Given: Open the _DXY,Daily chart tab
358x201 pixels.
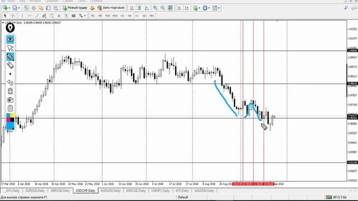Looking at the screenshot, I should [x=12, y=190].
